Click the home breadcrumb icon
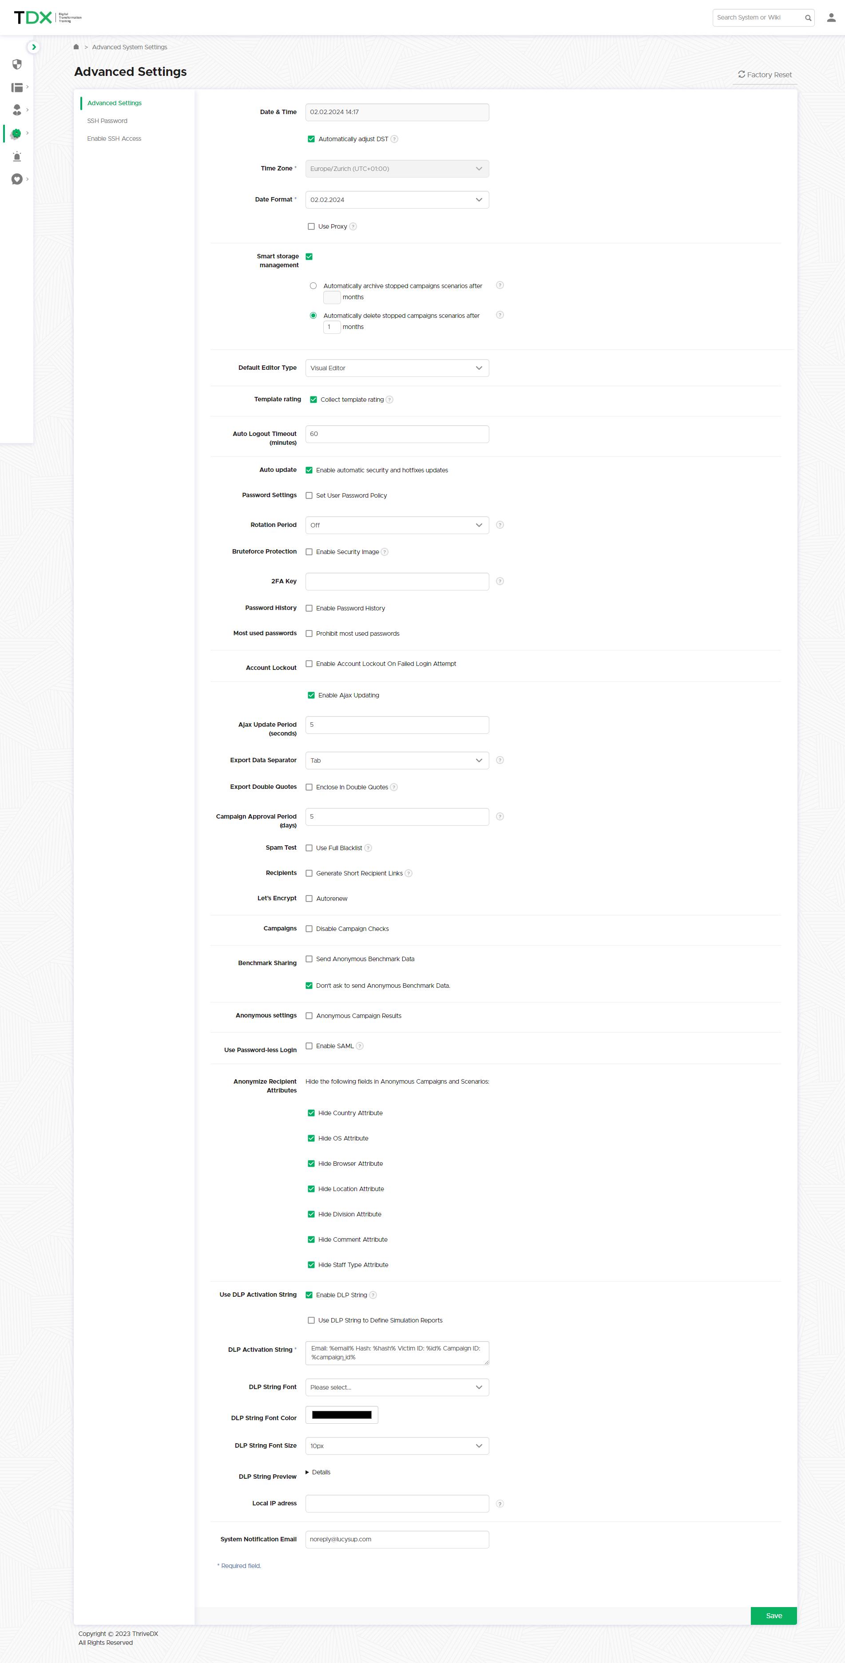Screen dimensions: 845x1663 coord(76,47)
